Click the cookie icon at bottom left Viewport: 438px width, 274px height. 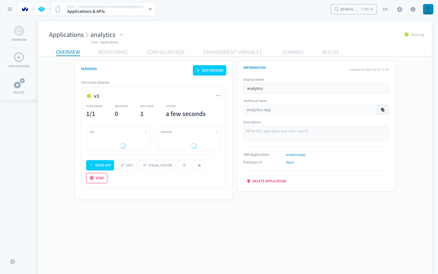click(13, 262)
